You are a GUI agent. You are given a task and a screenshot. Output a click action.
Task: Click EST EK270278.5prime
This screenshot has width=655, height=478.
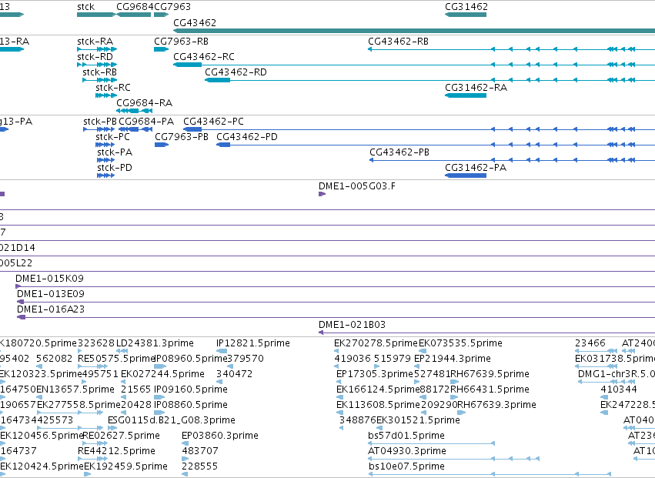(x=376, y=343)
